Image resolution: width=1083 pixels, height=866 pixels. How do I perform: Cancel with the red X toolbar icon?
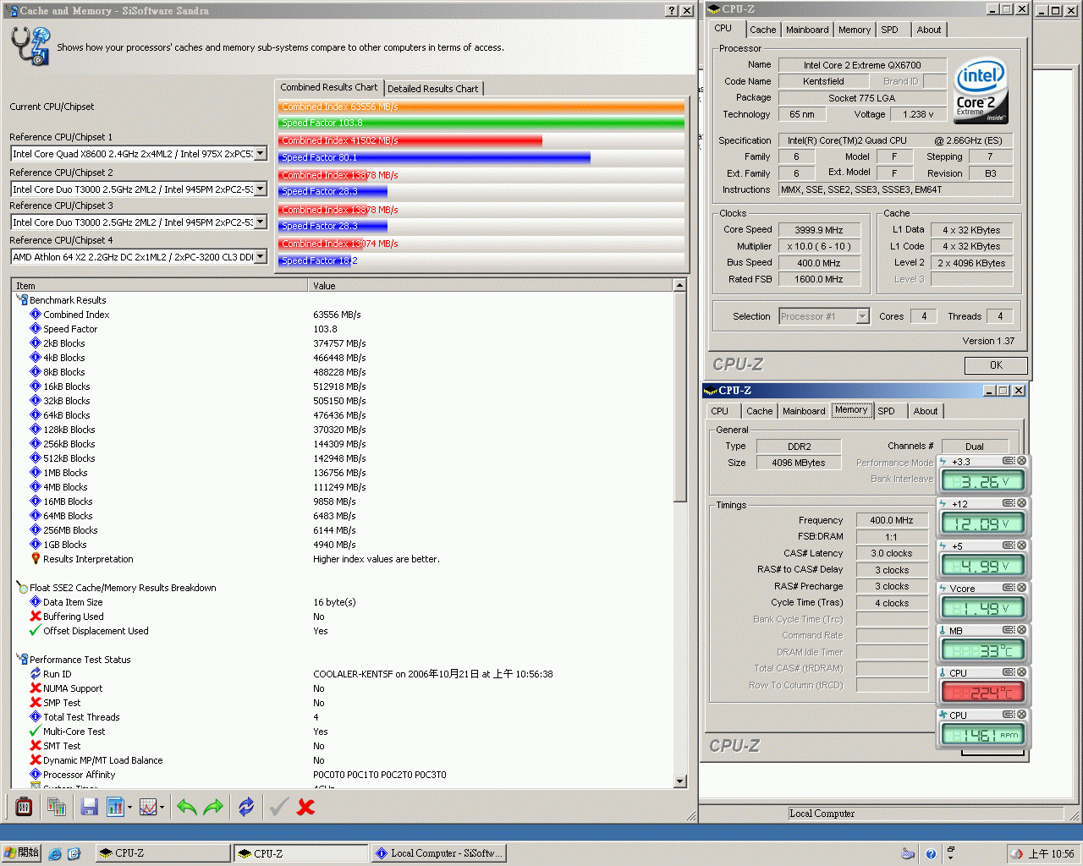pos(305,807)
